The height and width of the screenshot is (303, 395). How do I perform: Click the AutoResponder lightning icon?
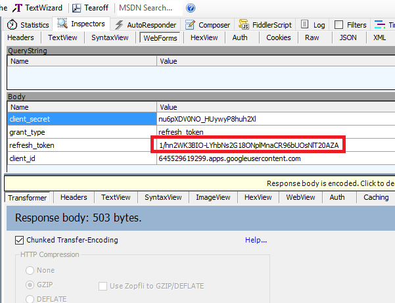119,25
